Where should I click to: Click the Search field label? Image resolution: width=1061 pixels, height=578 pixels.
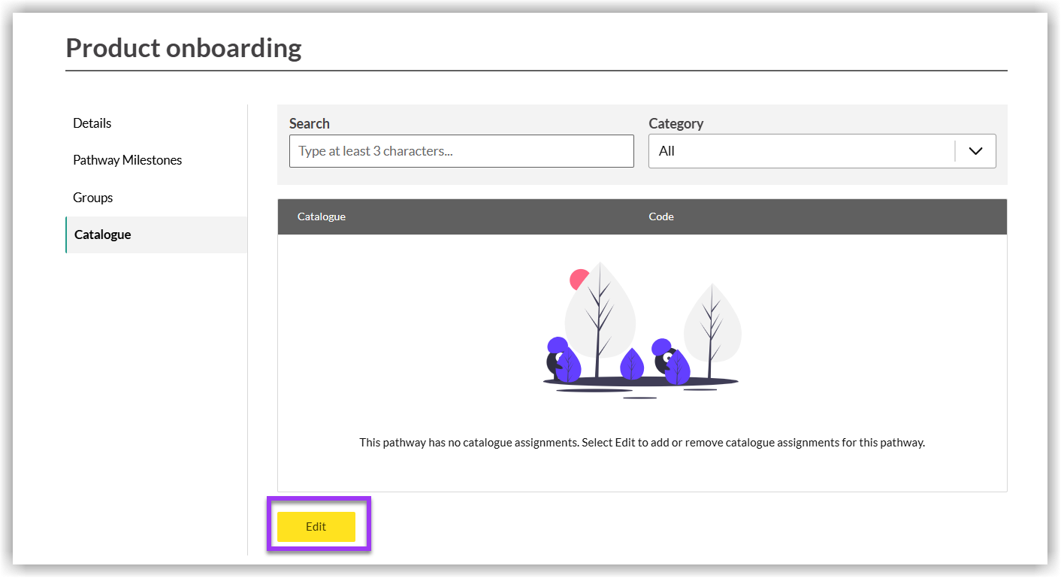tap(309, 123)
